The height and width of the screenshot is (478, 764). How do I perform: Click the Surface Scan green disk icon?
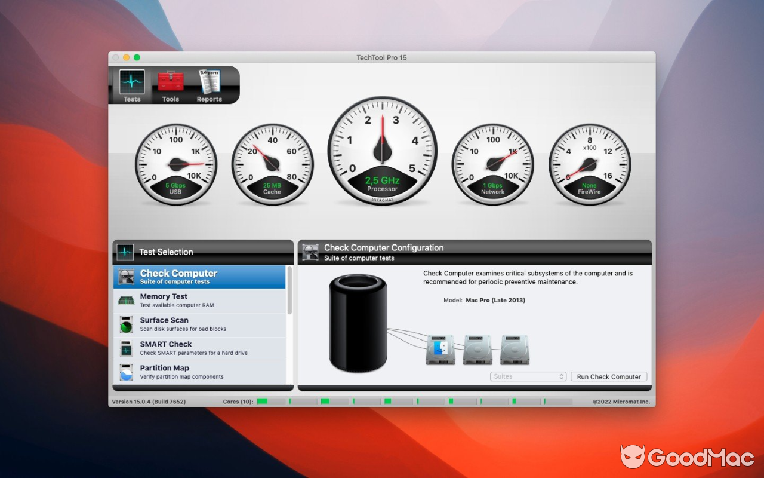125,324
